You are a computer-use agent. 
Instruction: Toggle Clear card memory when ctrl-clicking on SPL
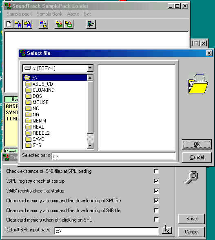pos(156,220)
